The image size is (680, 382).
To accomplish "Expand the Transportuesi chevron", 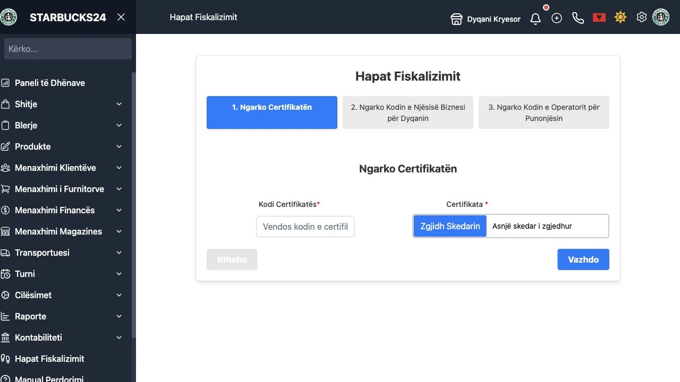I will (119, 253).
